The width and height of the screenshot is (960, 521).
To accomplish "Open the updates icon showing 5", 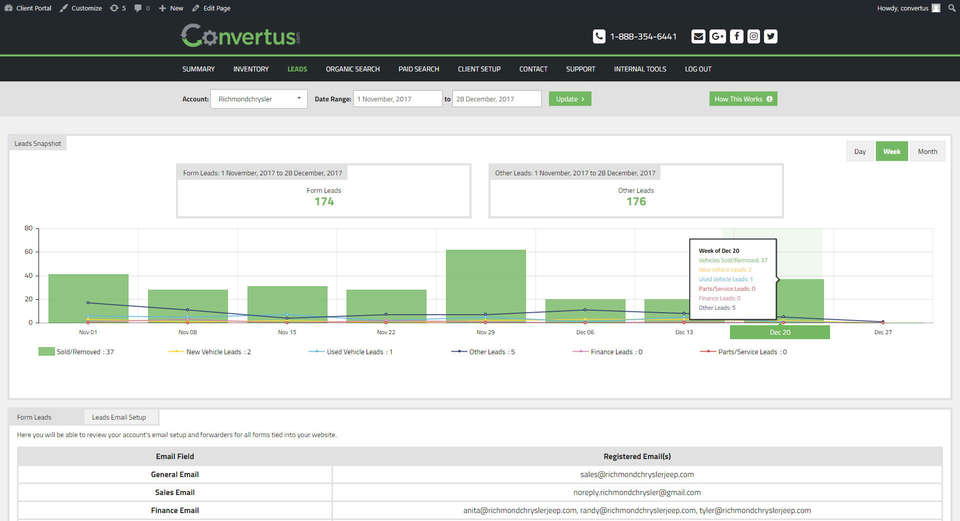I will point(114,8).
